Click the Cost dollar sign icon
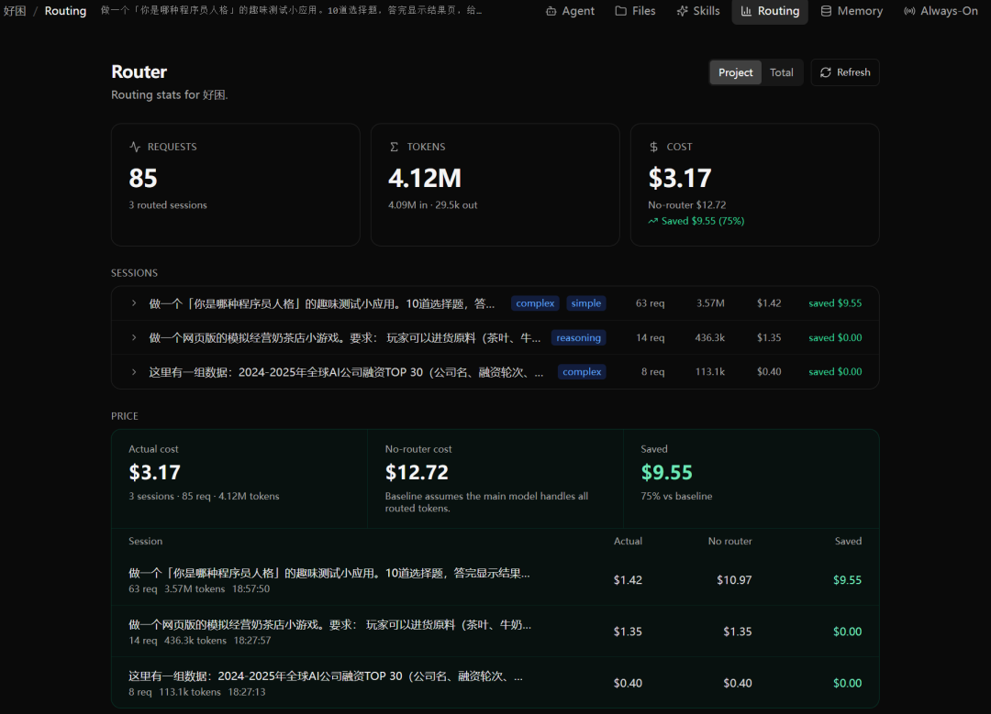Image resolution: width=991 pixels, height=714 pixels. point(653,147)
